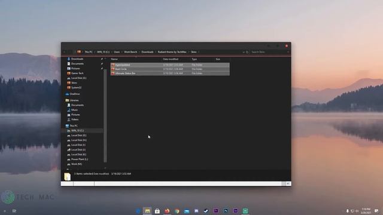The height and width of the screenshot is (215, 383).
Task: Open Steam from taskbar
Action: tap(206, 211)
